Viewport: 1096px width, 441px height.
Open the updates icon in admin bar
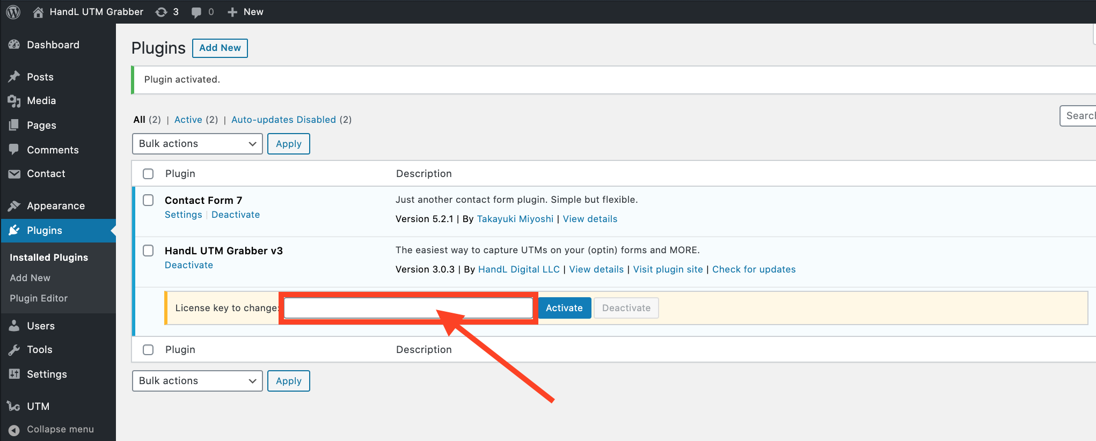click(x=162, y=12)
